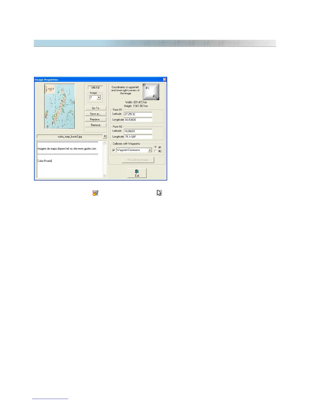Open the Waypoint Comments dropdown

click(150, 150)
